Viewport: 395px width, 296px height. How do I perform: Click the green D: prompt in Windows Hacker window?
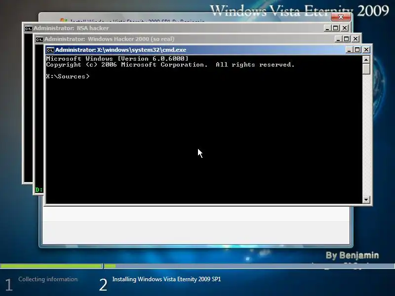39,190
